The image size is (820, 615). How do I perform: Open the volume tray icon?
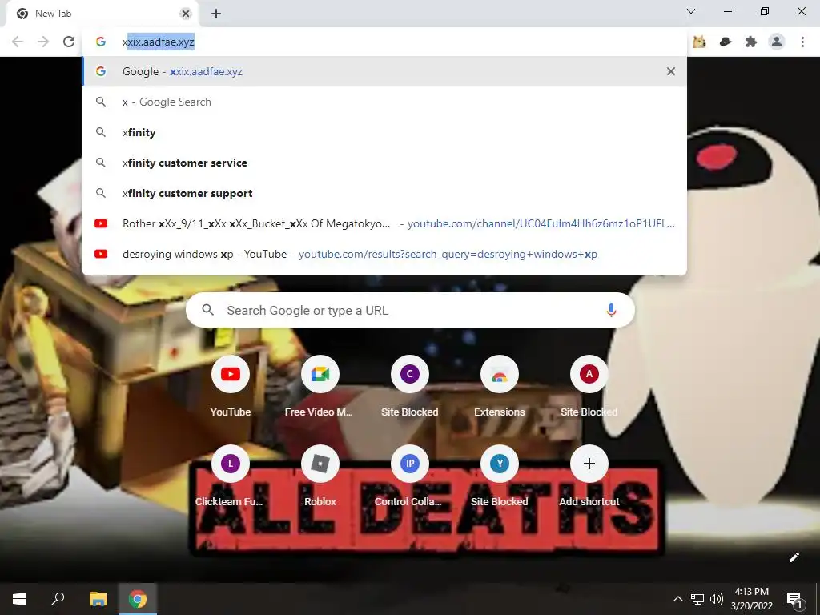[x=717, y=599]
